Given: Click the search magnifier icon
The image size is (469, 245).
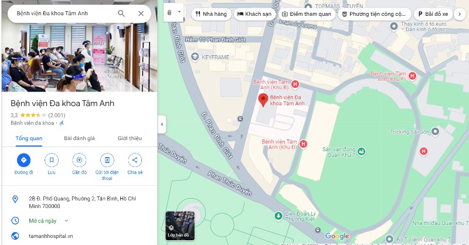Looking at the screenshot, I should tap(121, 13).
